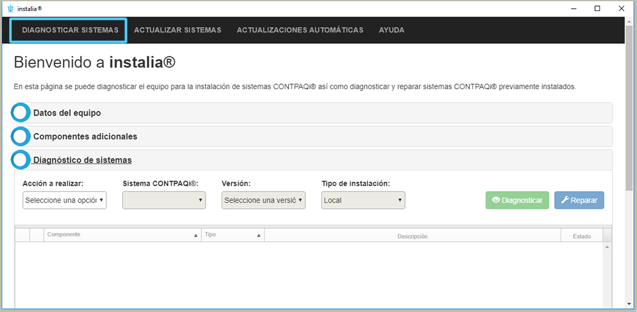Open the Ayuda menu
The image size is (637, 312).
point(391,30)
